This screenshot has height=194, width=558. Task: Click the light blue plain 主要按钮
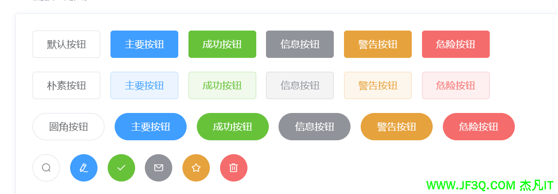[144, 86]
